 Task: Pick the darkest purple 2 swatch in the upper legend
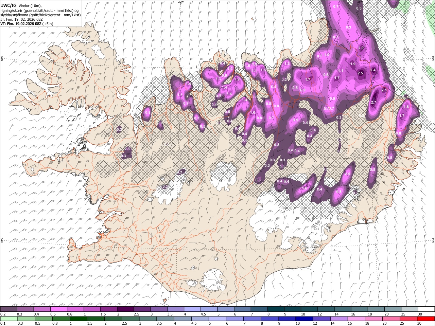click(125, 309)
